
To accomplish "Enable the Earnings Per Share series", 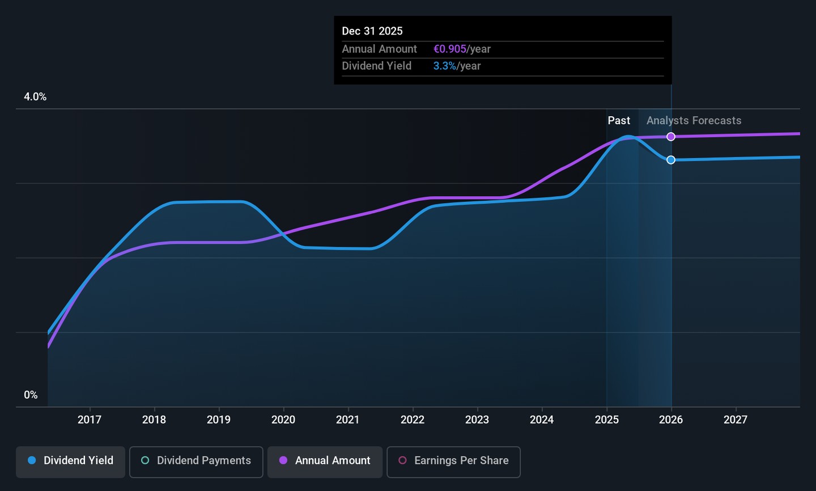I will 453,461.
